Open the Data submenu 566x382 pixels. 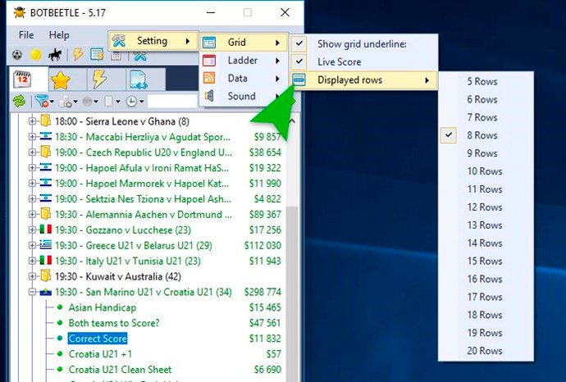click(x=244, y=78)
